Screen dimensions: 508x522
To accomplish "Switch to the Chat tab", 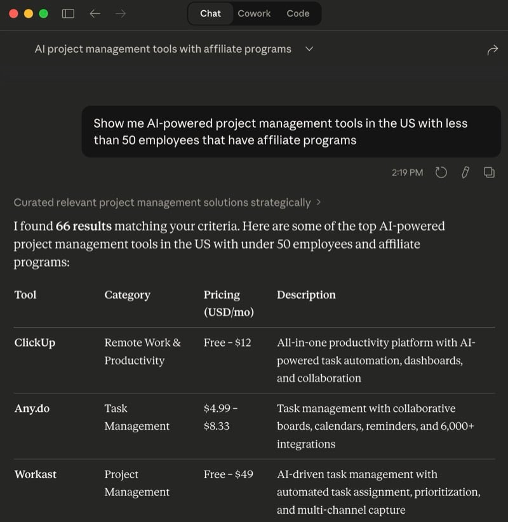I will pyautogui.click(x=210, y=13).
